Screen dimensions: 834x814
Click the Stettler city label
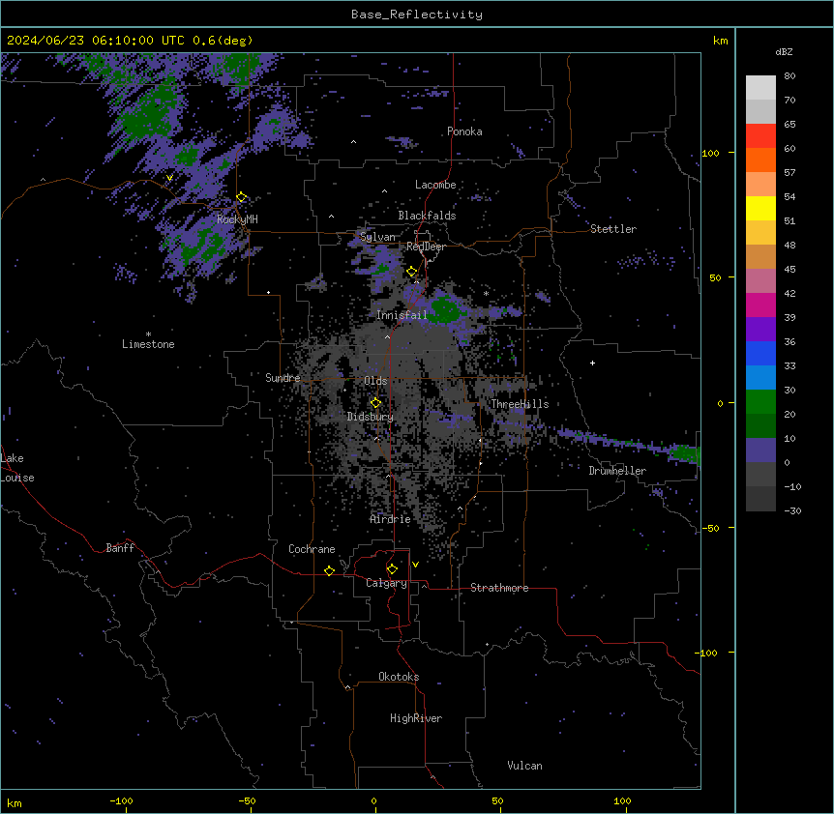[x=613, y=229]
